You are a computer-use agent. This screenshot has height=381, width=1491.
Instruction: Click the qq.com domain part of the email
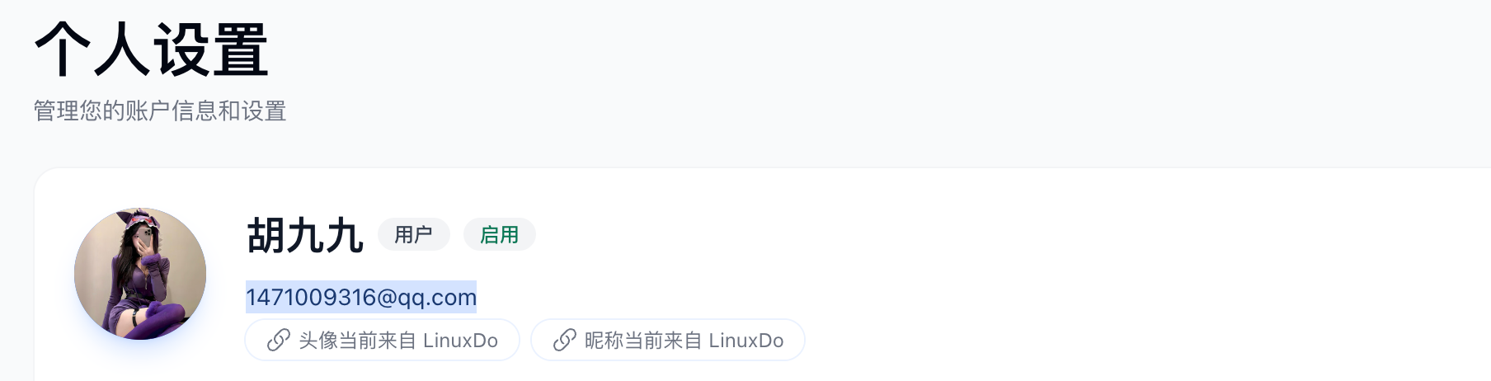point(437,298)
